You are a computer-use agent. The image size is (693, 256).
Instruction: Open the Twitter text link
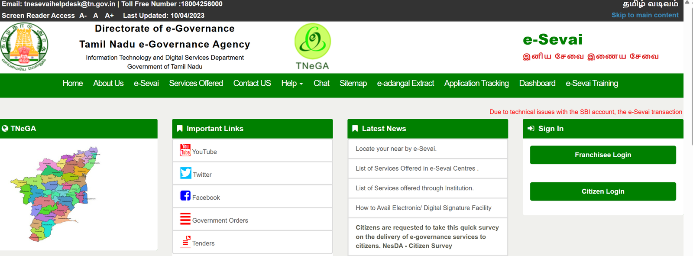pyautogui.click(x=202, y=175)
